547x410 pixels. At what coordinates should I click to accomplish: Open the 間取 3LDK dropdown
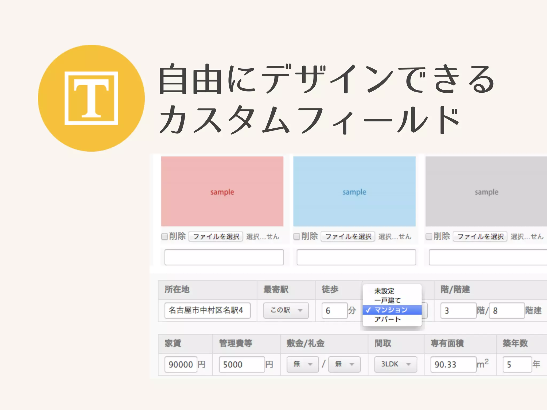pos(396,364)
